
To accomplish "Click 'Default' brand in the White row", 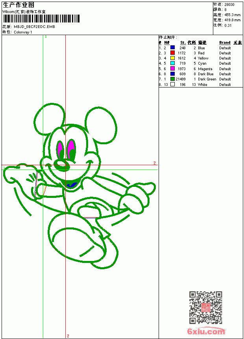I will (225, 84).
